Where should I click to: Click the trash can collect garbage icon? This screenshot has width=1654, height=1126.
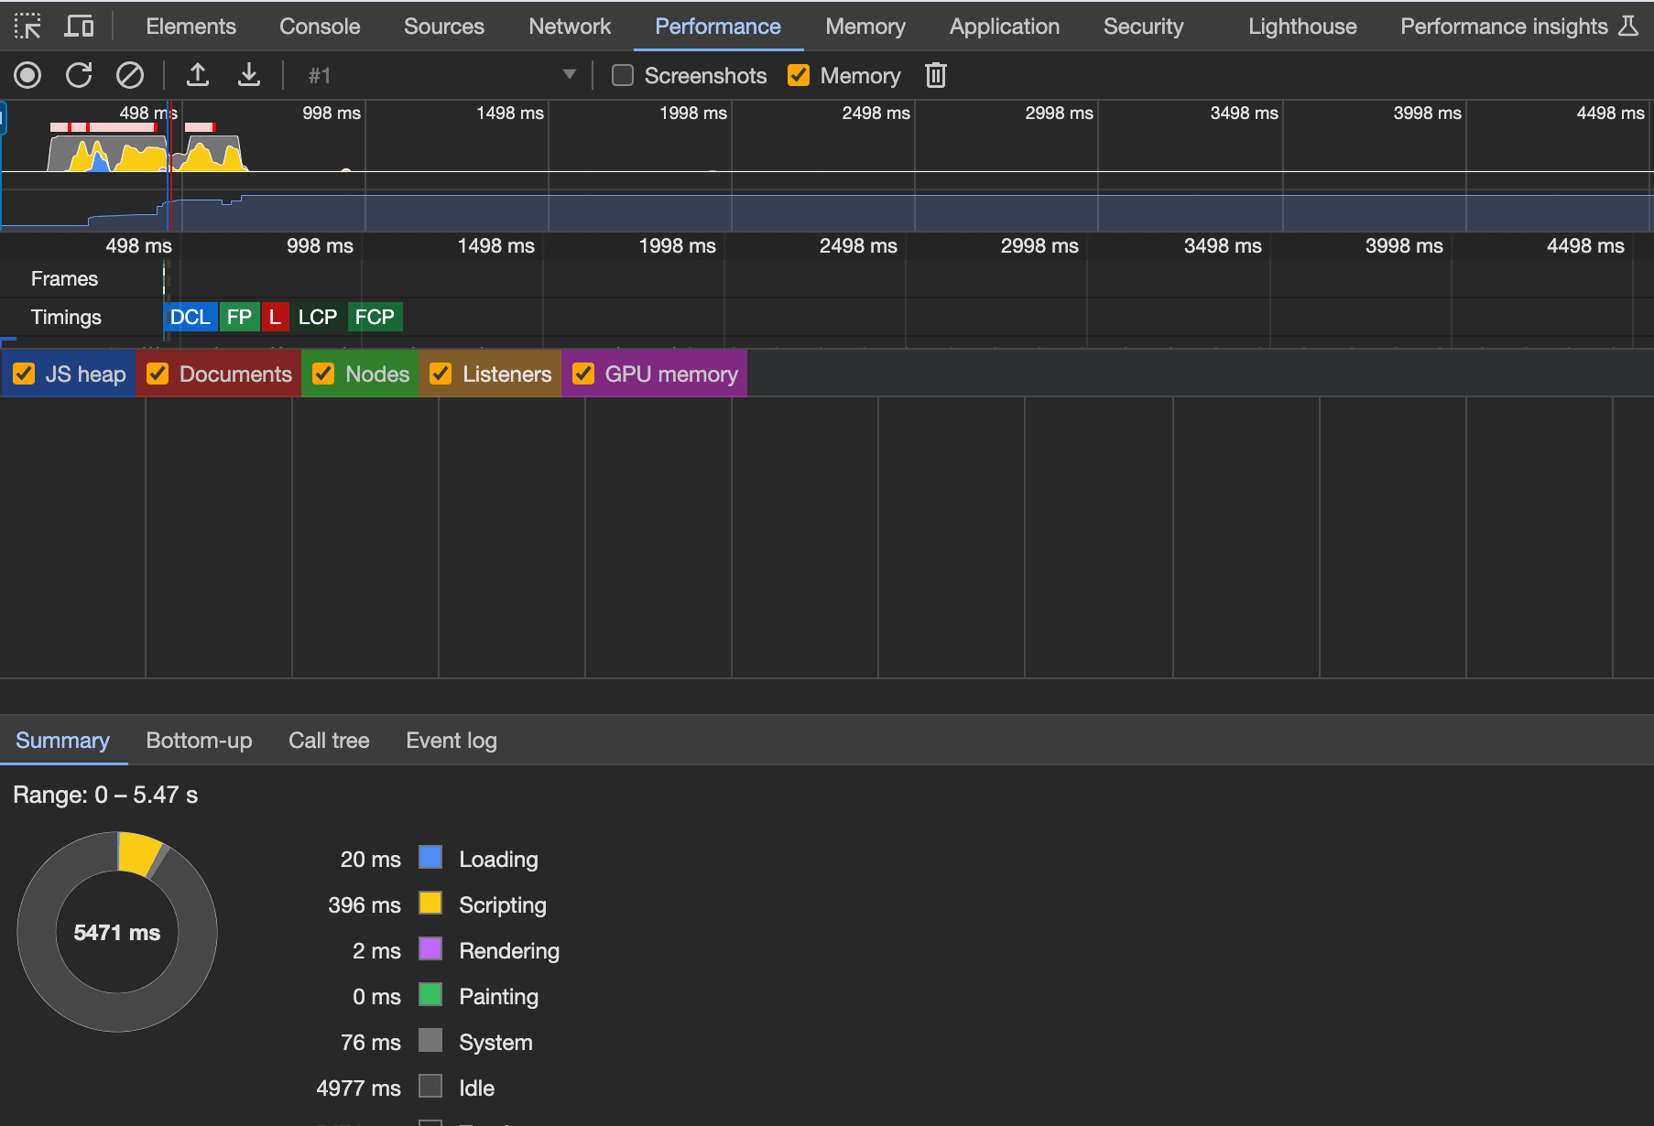pyautogui.click(x=935, y=75)
